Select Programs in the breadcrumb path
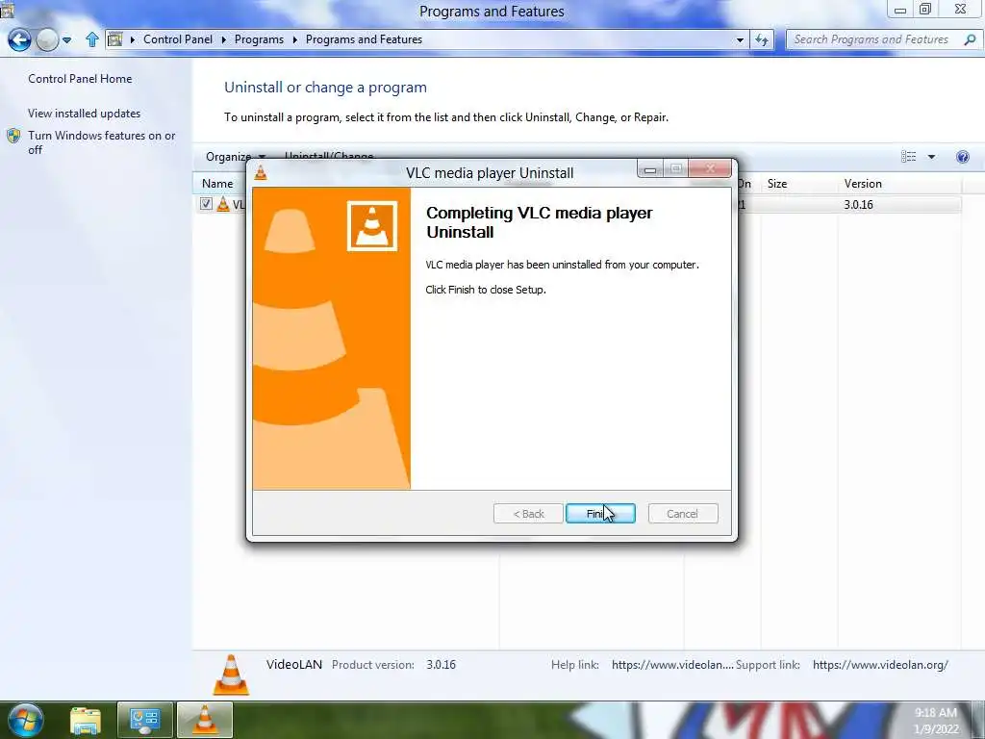Image resolution: width=985 pixels, height=739 pixels. pos(259,38)
